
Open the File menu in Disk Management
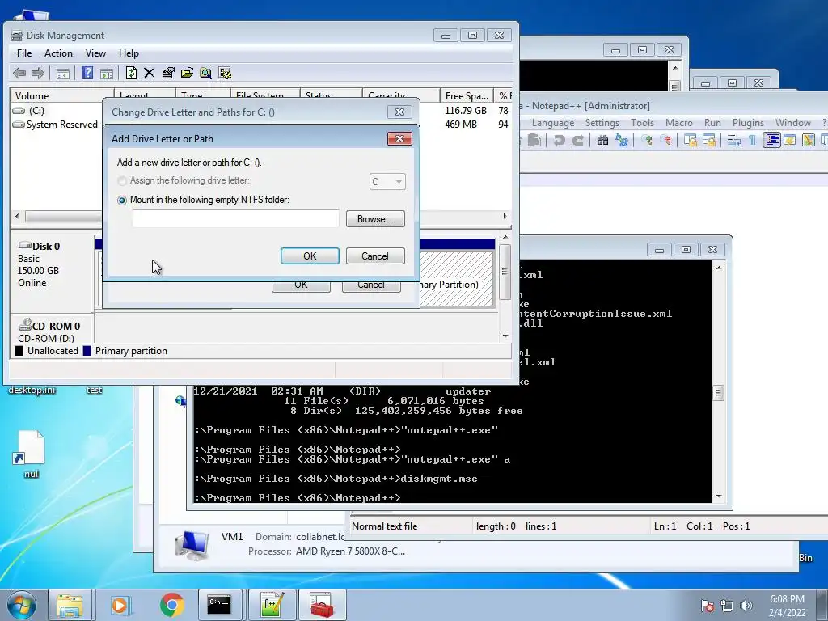[24, 53]
